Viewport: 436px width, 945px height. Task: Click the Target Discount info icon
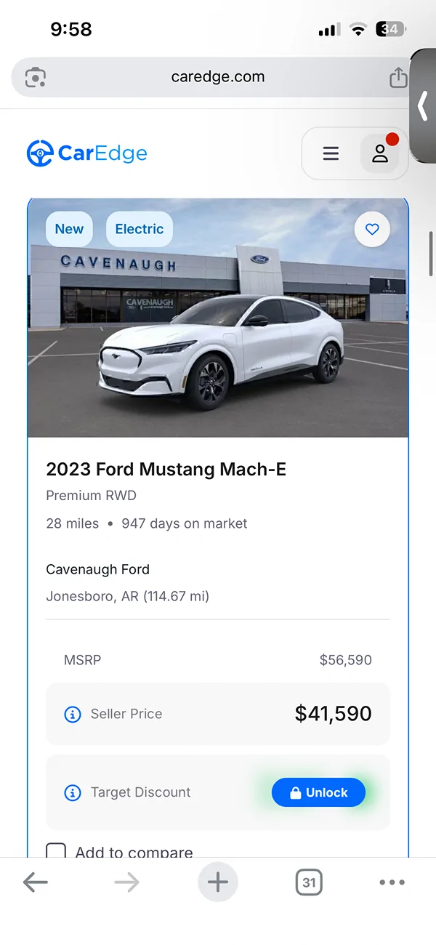click(x=73, y=792)
